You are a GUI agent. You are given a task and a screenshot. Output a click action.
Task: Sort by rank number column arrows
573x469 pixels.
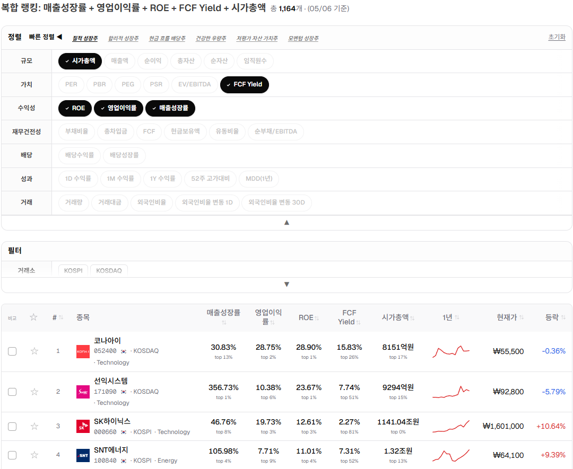click(61, 317)
